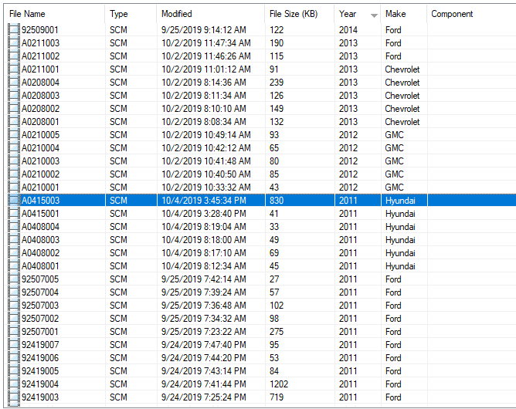Click the date 10/4/2019 3:45:34 PM
516x409 pixels.
[204, 201]
